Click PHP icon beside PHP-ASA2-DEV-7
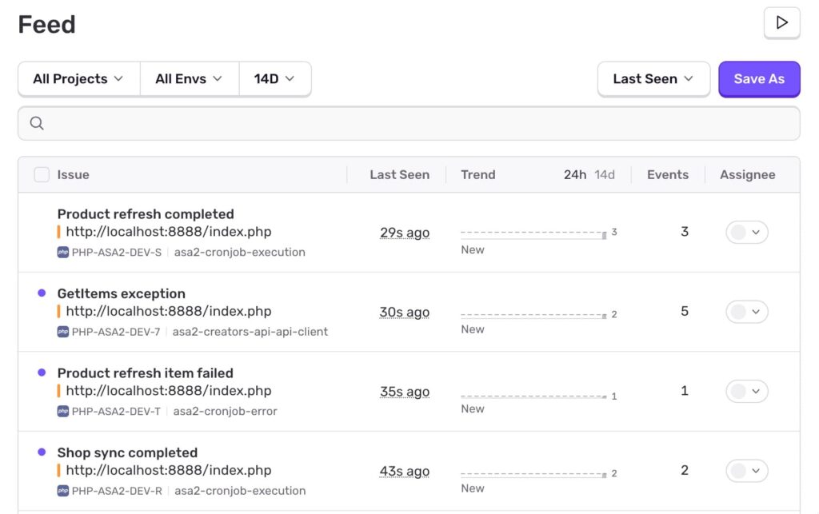 point(63,332)
